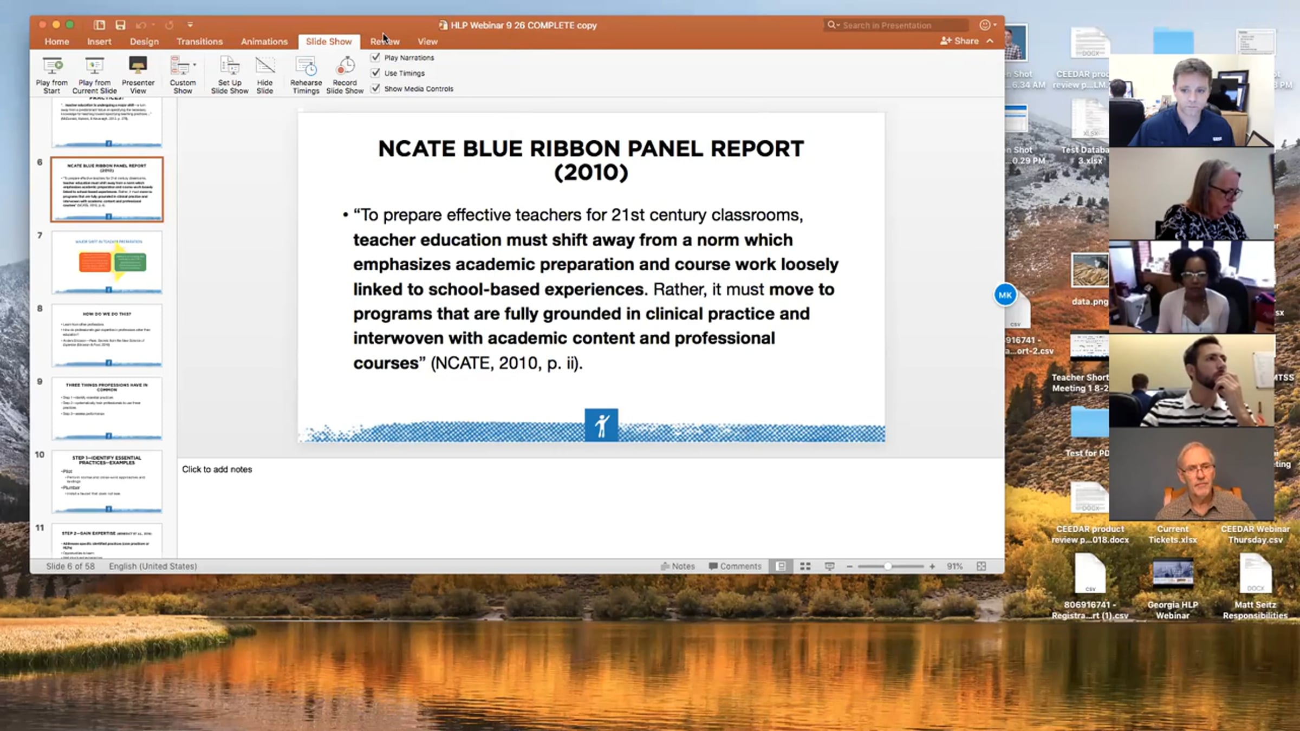Click the blue MK avatar circle
This screenshot has width=1300, height=731.
point(1005,295)
